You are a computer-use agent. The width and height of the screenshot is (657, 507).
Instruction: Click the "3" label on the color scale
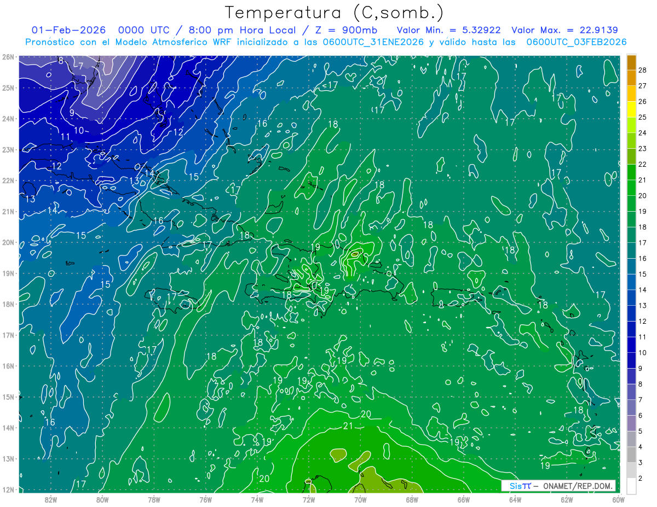click(641, 463)
